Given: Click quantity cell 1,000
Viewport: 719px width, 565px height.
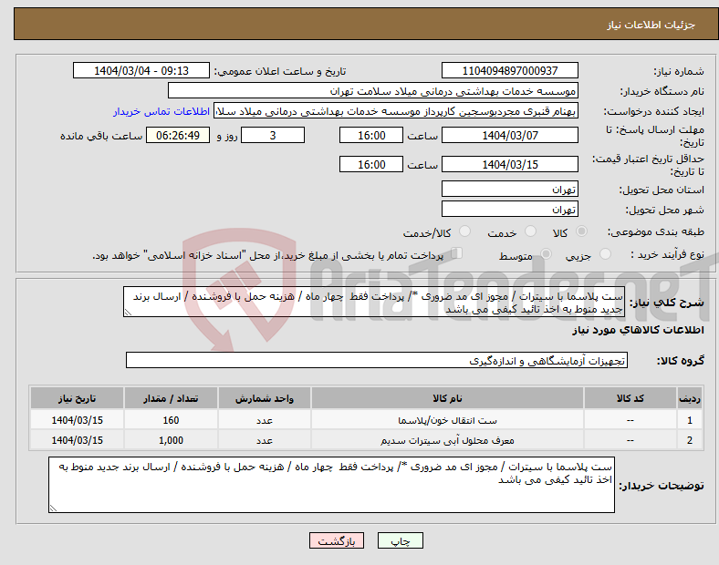Looking at the screenshot, I should pos(171,440).
